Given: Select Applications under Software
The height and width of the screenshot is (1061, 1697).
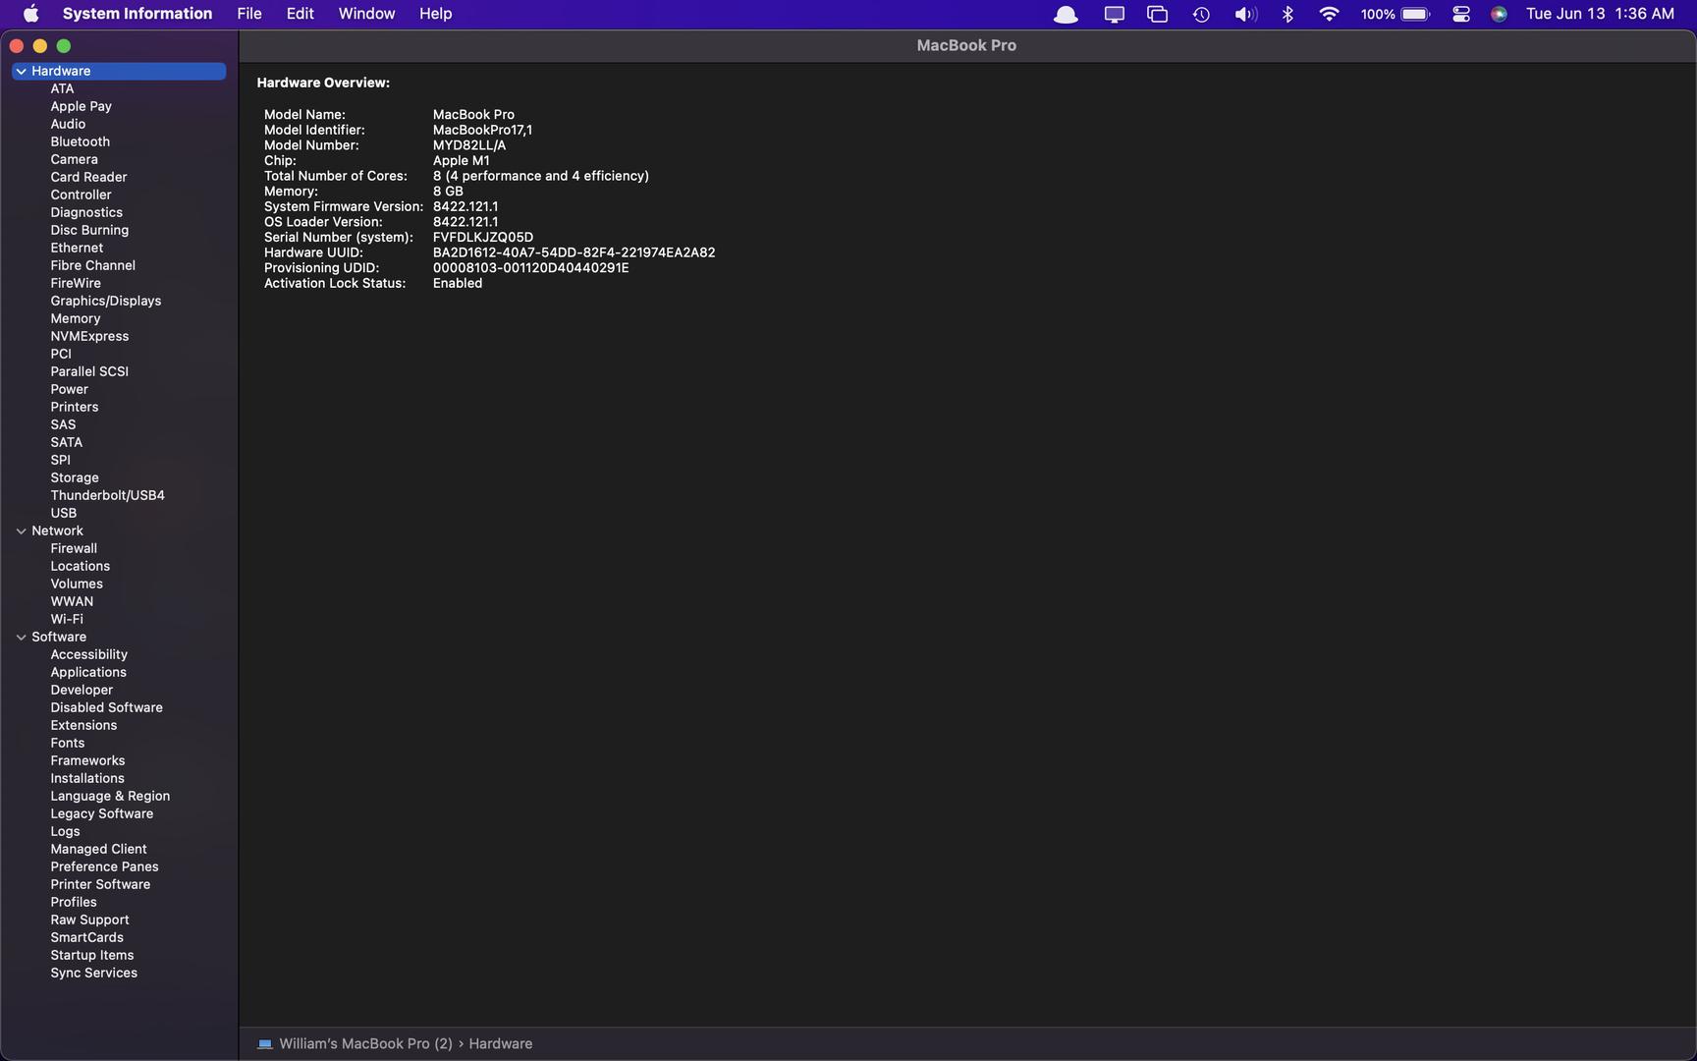Looking at the screenshot, I should tap(88, 672).
